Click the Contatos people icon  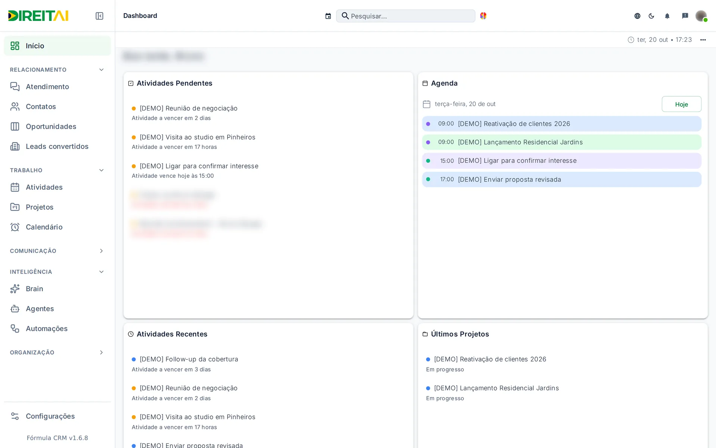point(15,106)
